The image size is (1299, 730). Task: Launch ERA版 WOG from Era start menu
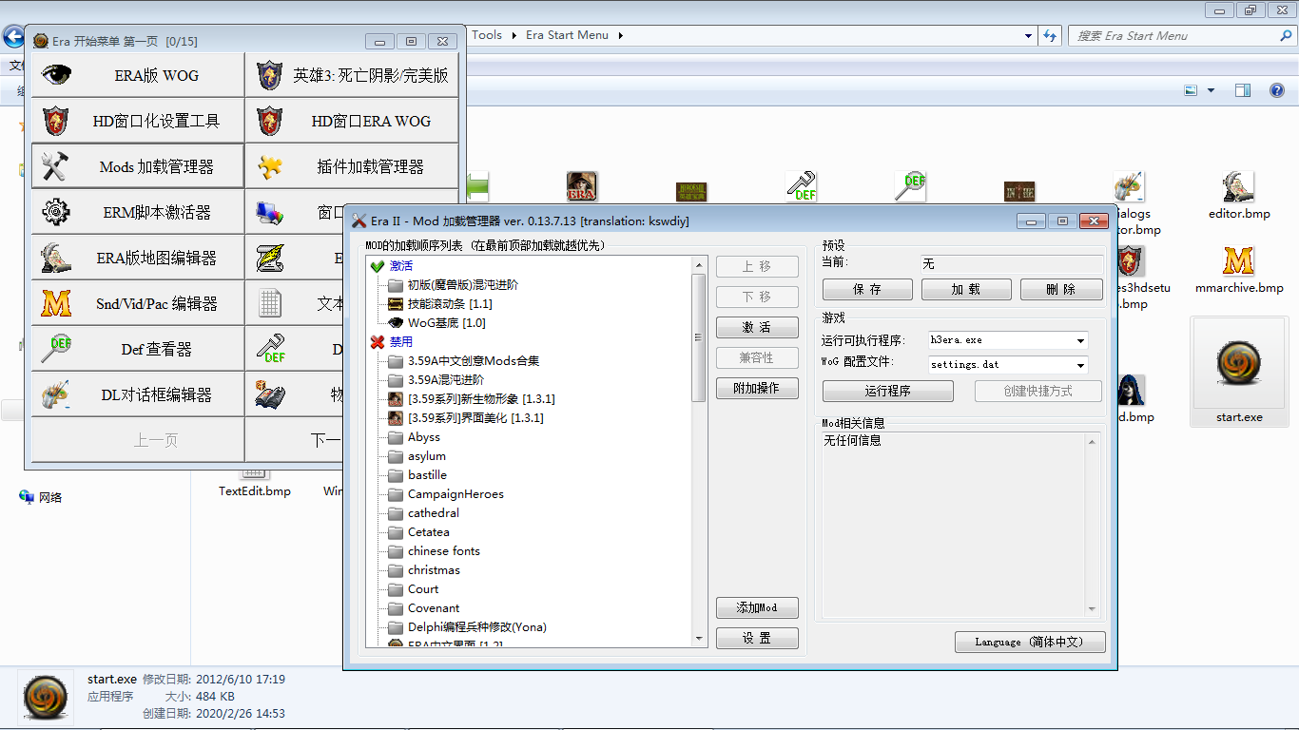(x=138, y=75)
